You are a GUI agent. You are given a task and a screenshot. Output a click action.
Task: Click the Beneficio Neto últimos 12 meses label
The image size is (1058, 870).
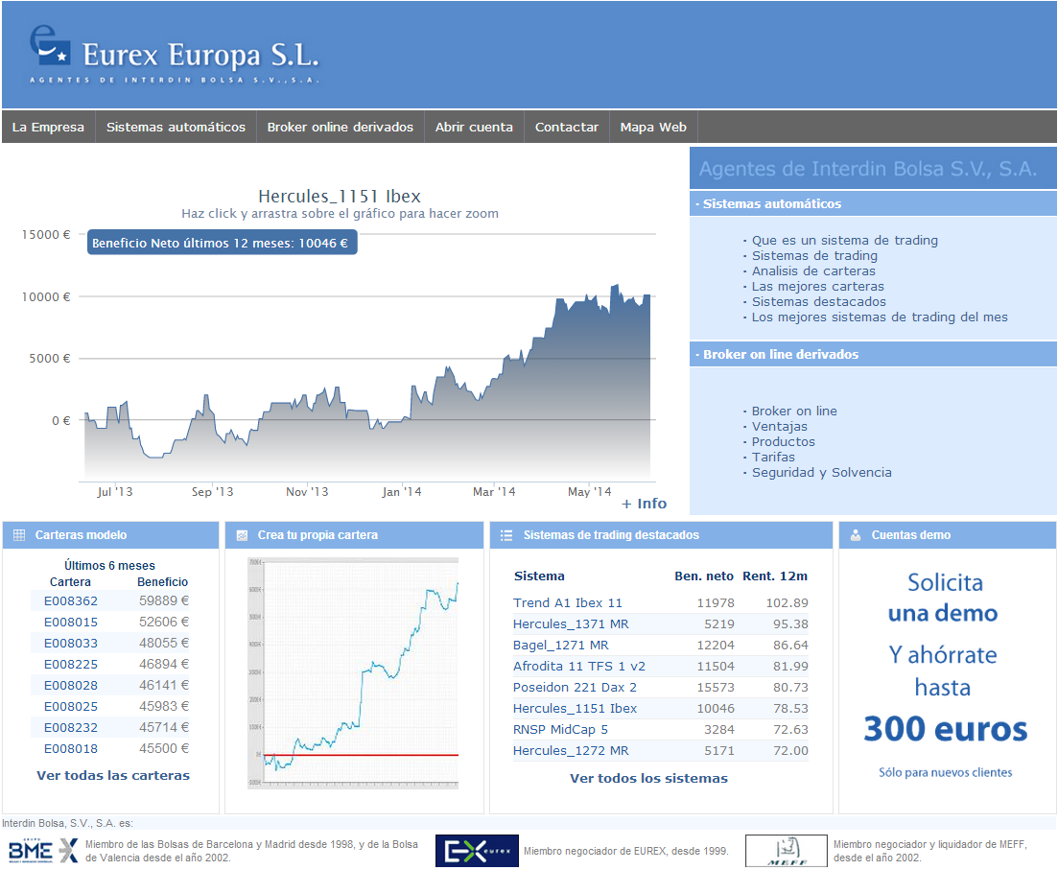[x=222, y=243]
